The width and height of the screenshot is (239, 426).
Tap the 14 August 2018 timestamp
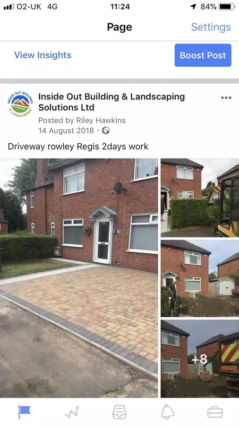[66, 131]
